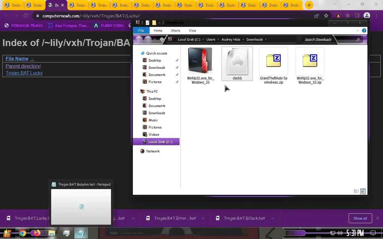Open the Parent directory/ link
383x239 pixels.
pyautogui.click(x=23, y=66)
